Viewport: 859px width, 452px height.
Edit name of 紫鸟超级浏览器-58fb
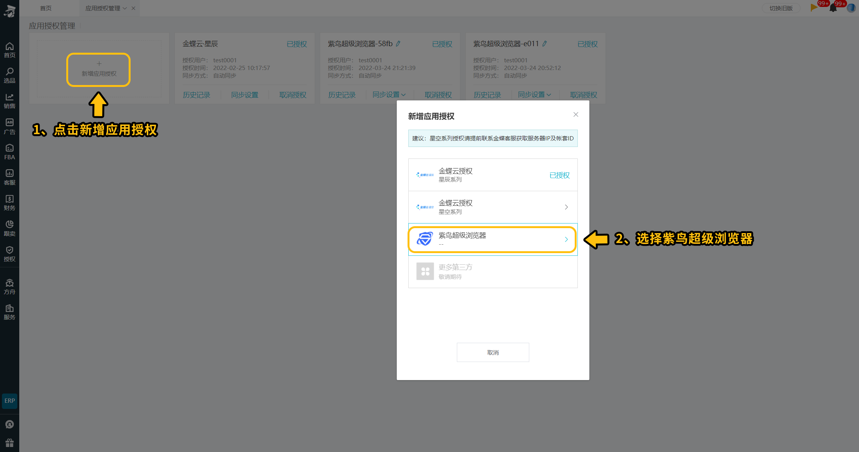(398, 44)
